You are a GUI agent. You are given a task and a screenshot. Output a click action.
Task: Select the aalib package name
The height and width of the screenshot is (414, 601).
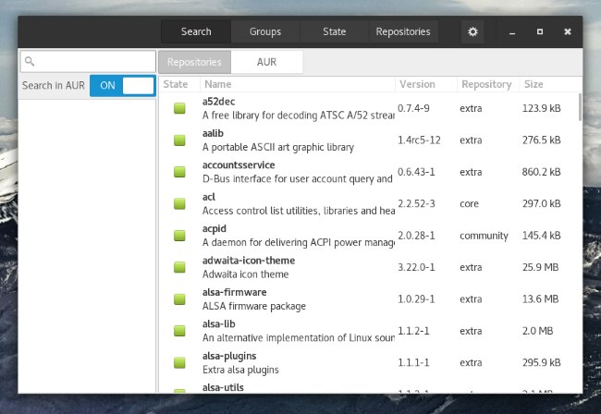point(213,134)
